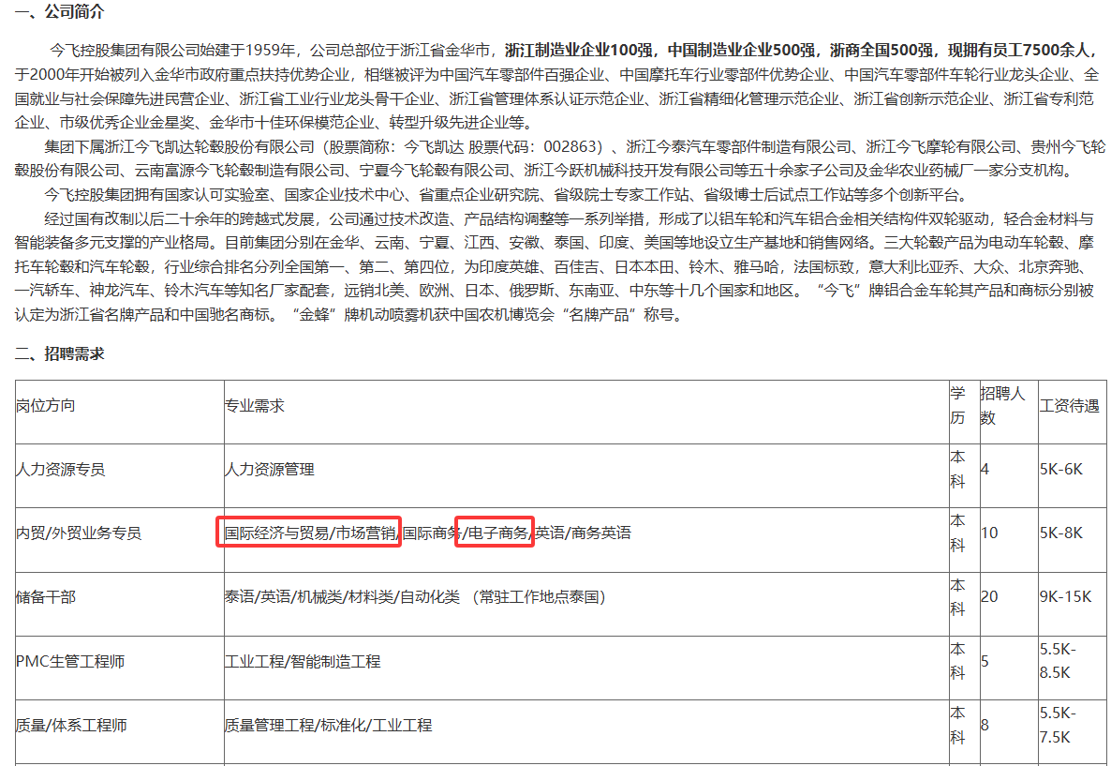Select the PMC生管工程师 position cell
The height and width of the screenshot is (766, 1111).
[70, 661]
